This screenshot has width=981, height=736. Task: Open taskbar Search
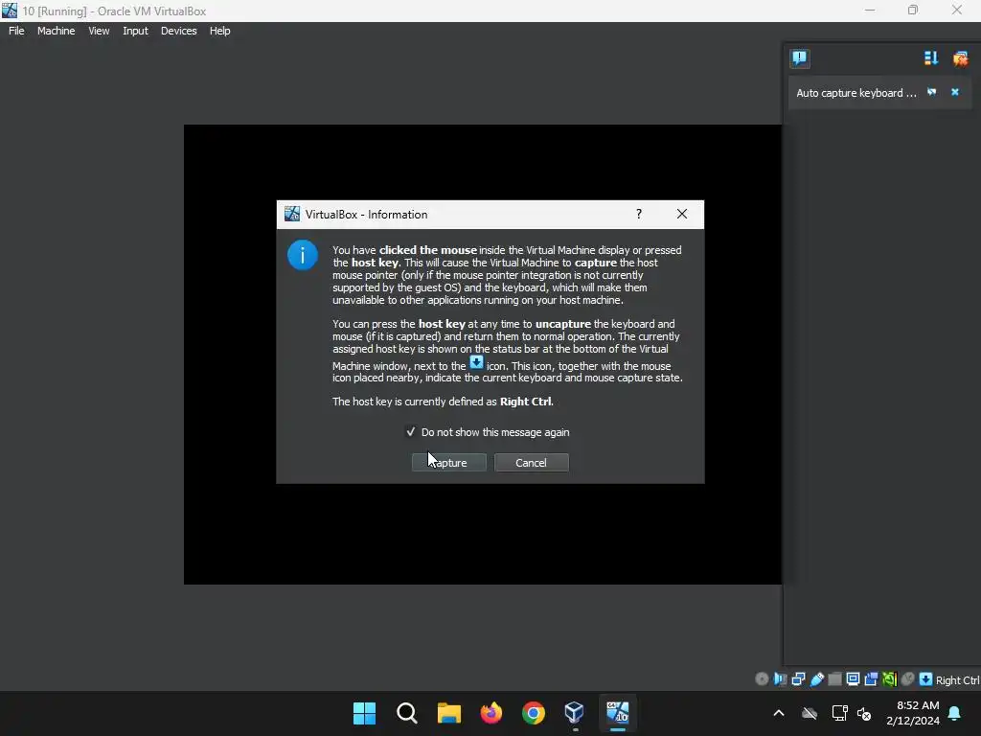pyautogui.click(x=406, y=713)
